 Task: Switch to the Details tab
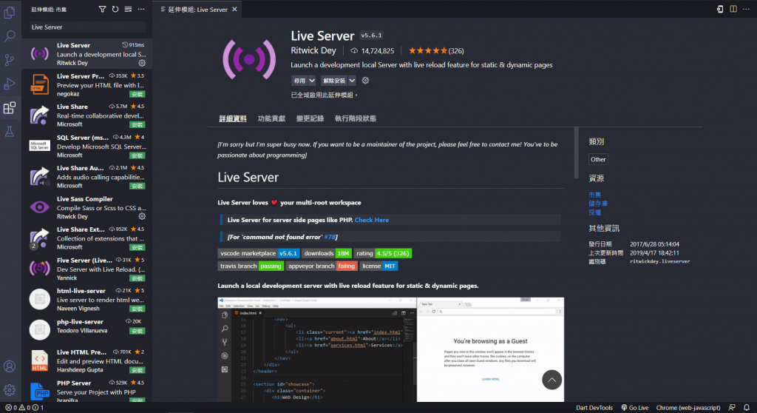(x=233, y=118)
